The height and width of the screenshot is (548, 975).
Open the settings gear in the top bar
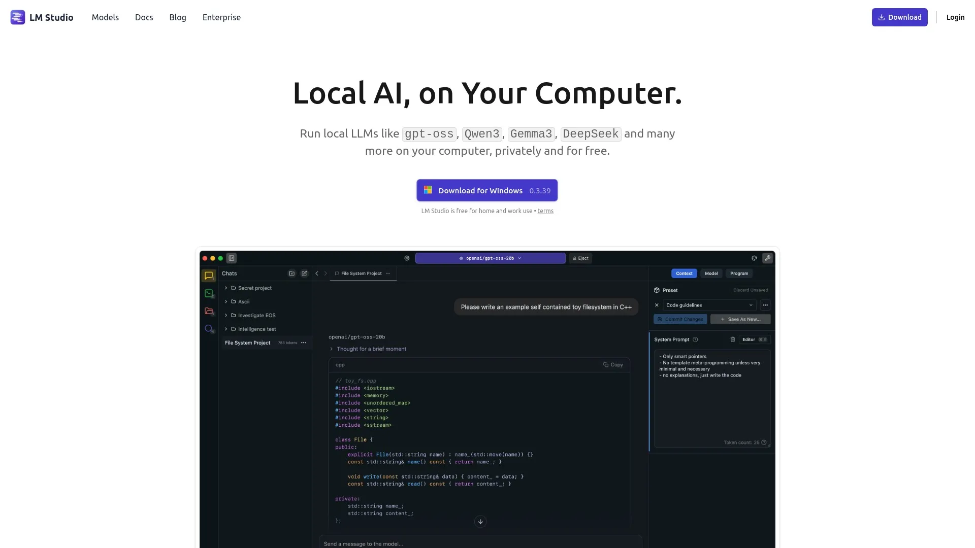[x=406, y=258]
